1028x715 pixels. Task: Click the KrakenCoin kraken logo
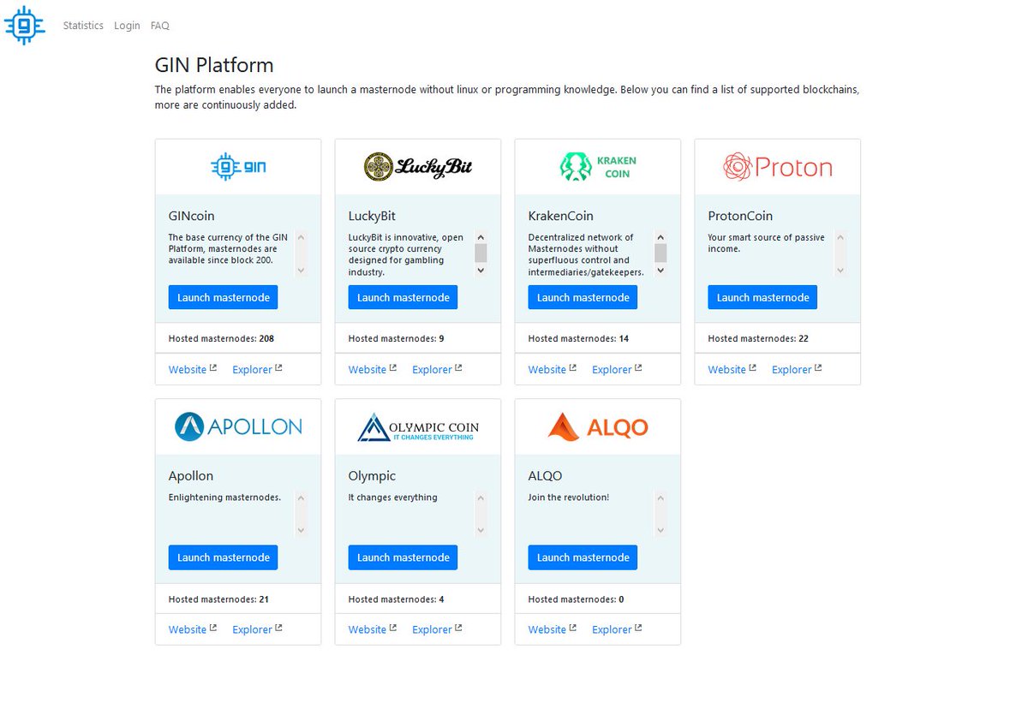597,166
